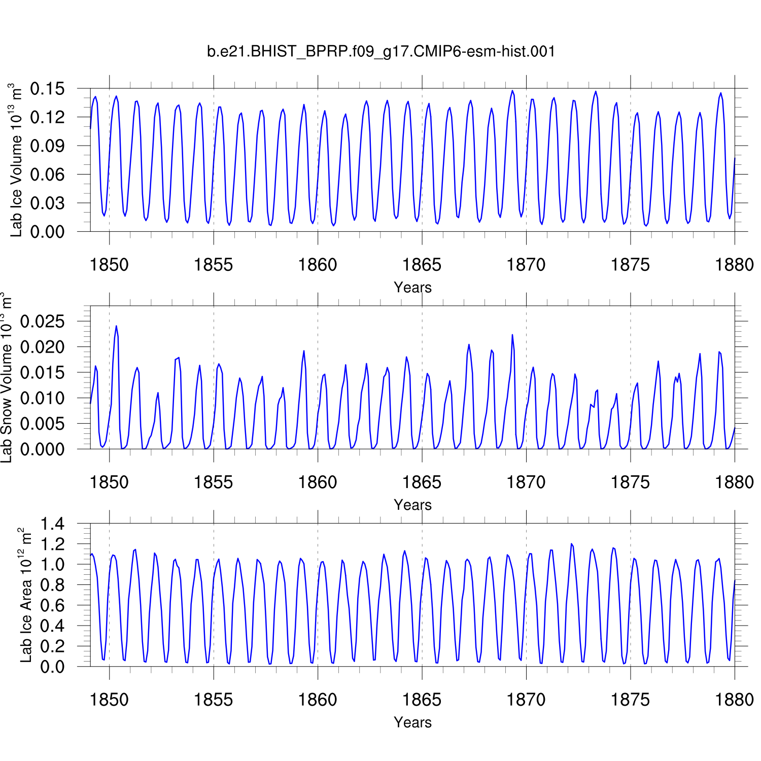Click the 1865 tick label in the top panel
This screenshot has height=761, width=761.
pos(422,265)
